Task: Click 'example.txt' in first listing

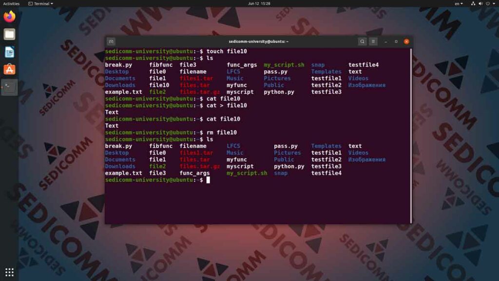Action: tap(123, 92)
